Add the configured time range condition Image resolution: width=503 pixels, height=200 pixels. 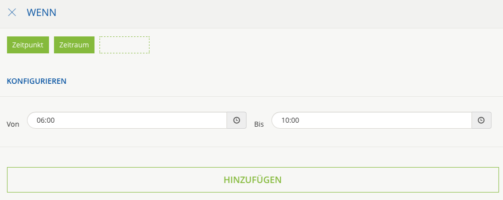pos(252,180)
